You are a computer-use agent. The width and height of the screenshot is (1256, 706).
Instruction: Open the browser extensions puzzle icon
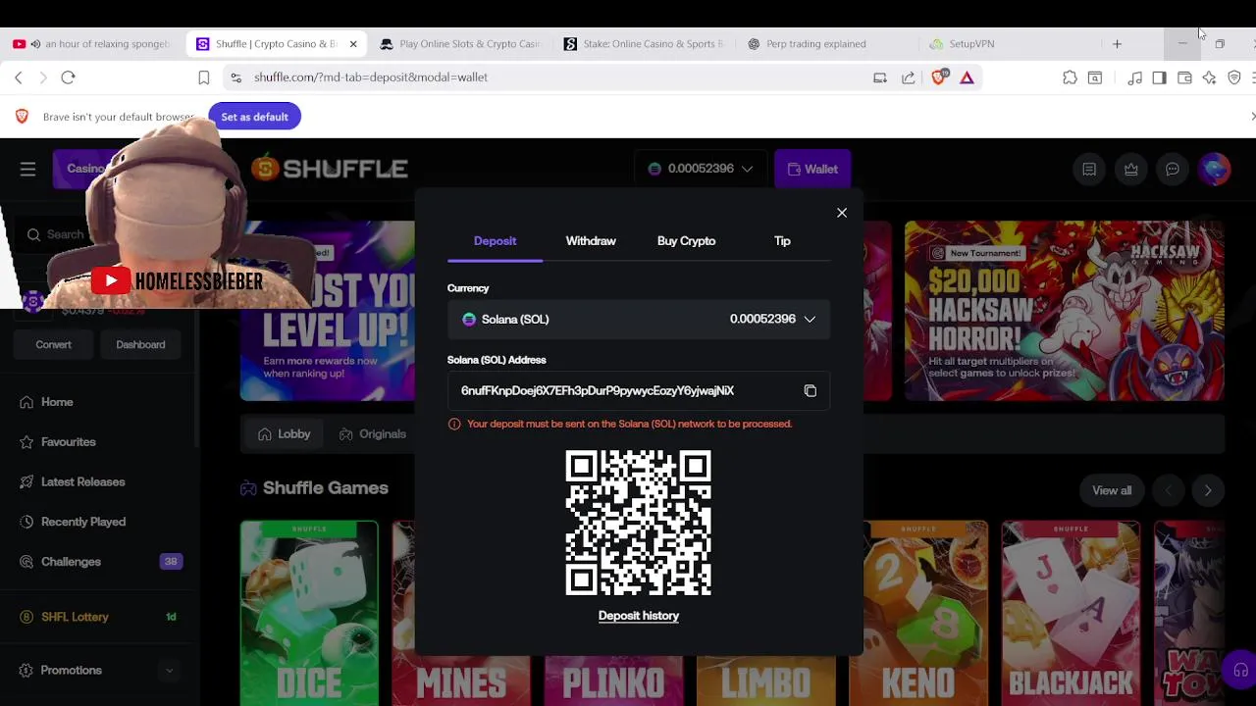[1070, 77]
